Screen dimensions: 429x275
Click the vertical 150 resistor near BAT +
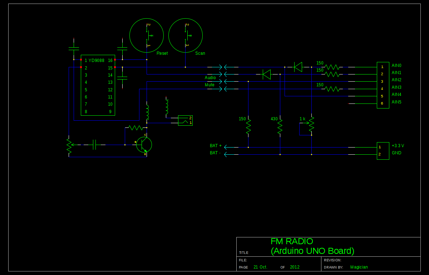coord(248,126)
